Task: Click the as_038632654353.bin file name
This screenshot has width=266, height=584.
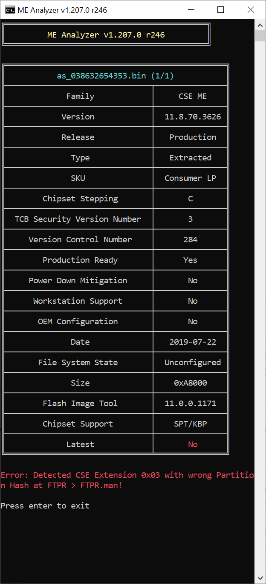Action: [116, 76]
